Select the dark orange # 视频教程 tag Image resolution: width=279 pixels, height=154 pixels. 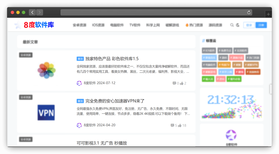coord(253,72)
